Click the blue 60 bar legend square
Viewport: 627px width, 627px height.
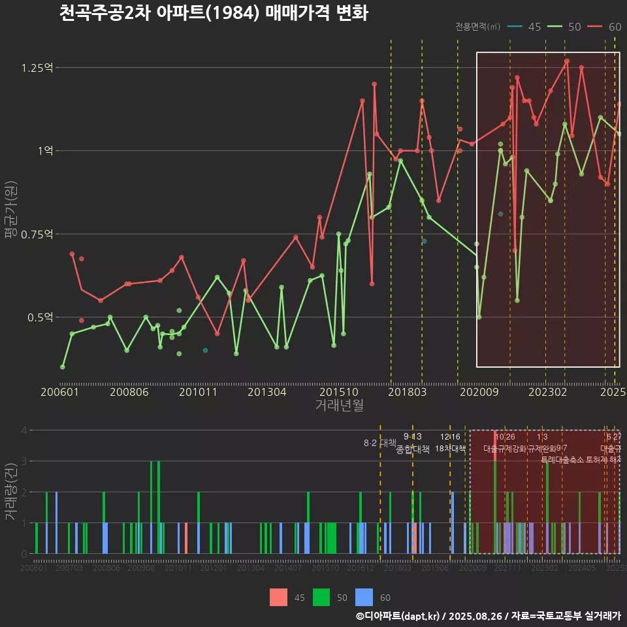point(364,598)
